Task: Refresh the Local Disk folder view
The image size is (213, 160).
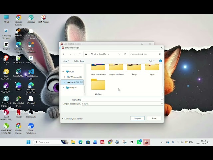Action: [x=125, y=54]
